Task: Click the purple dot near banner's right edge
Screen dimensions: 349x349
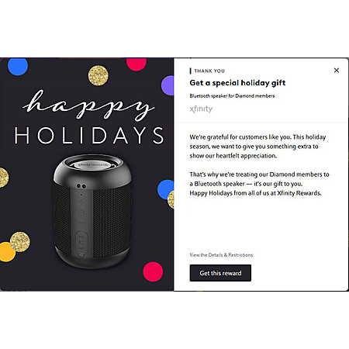Action: click(168, 85)
